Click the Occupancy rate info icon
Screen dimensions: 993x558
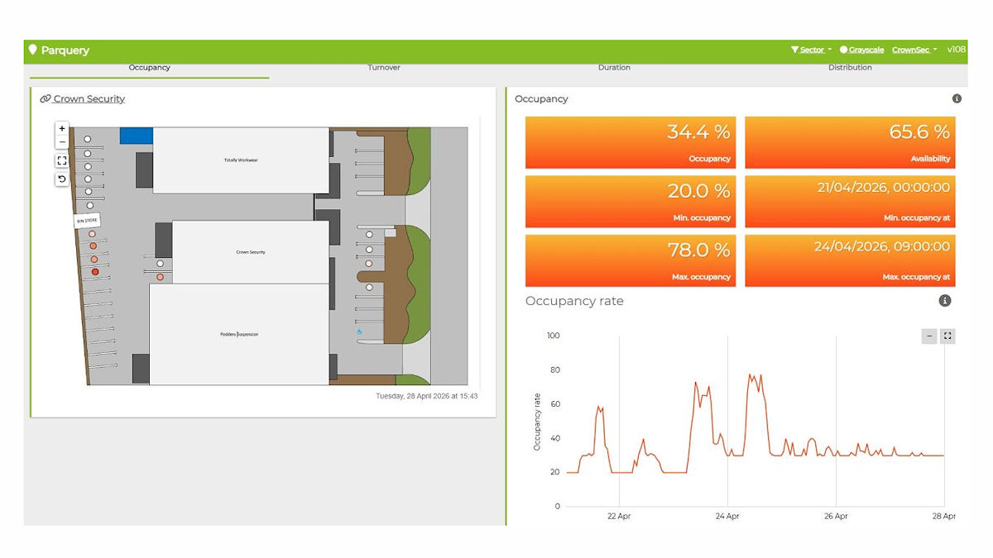click(x=945, y=302)
